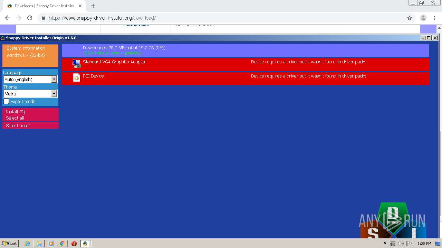Go back in the Chrome browser

point(8,18)
